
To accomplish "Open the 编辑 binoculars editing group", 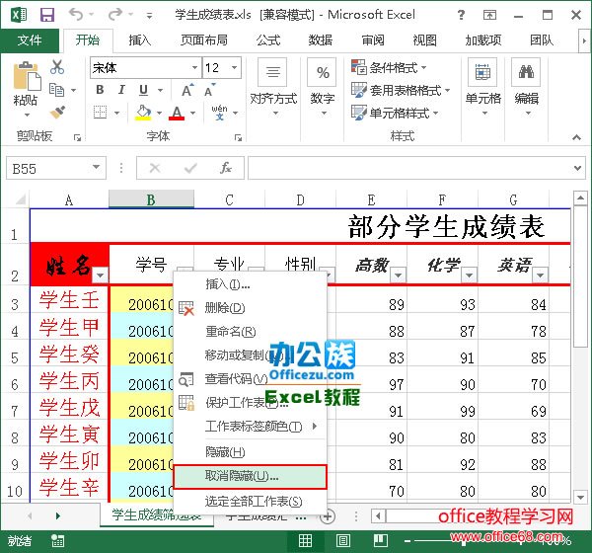I will click(526, 84).
